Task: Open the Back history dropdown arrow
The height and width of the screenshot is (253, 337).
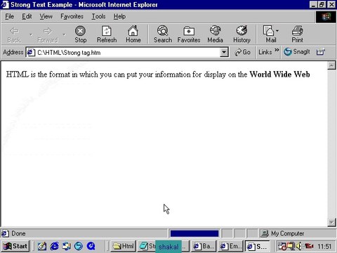Action: point(31,35)
